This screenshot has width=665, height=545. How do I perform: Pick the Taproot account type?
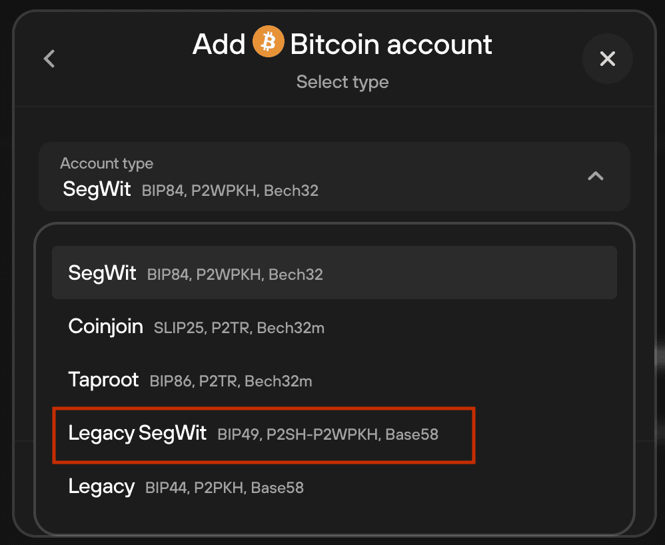tap(334, 380)
